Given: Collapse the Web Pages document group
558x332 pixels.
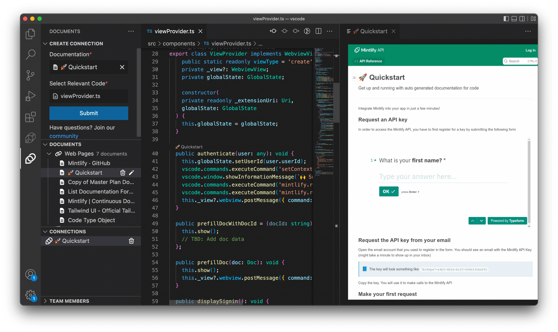Looking at the screenshot, I should [49, 154].
